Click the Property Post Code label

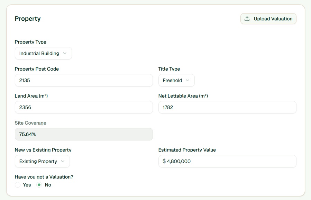coord(37,69)
